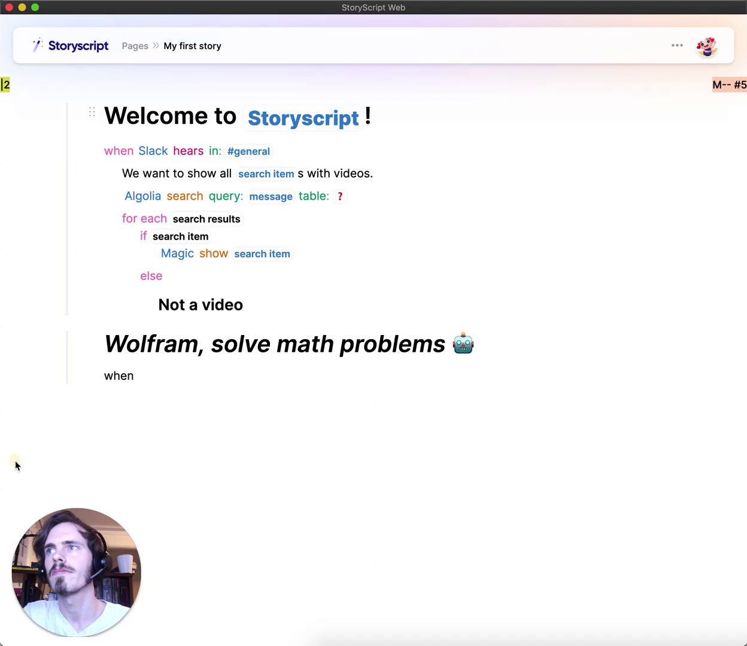Click the 'with videos.' sentence ending
Viewport: 747px width, 646px height.
click(x=340, y=173)
